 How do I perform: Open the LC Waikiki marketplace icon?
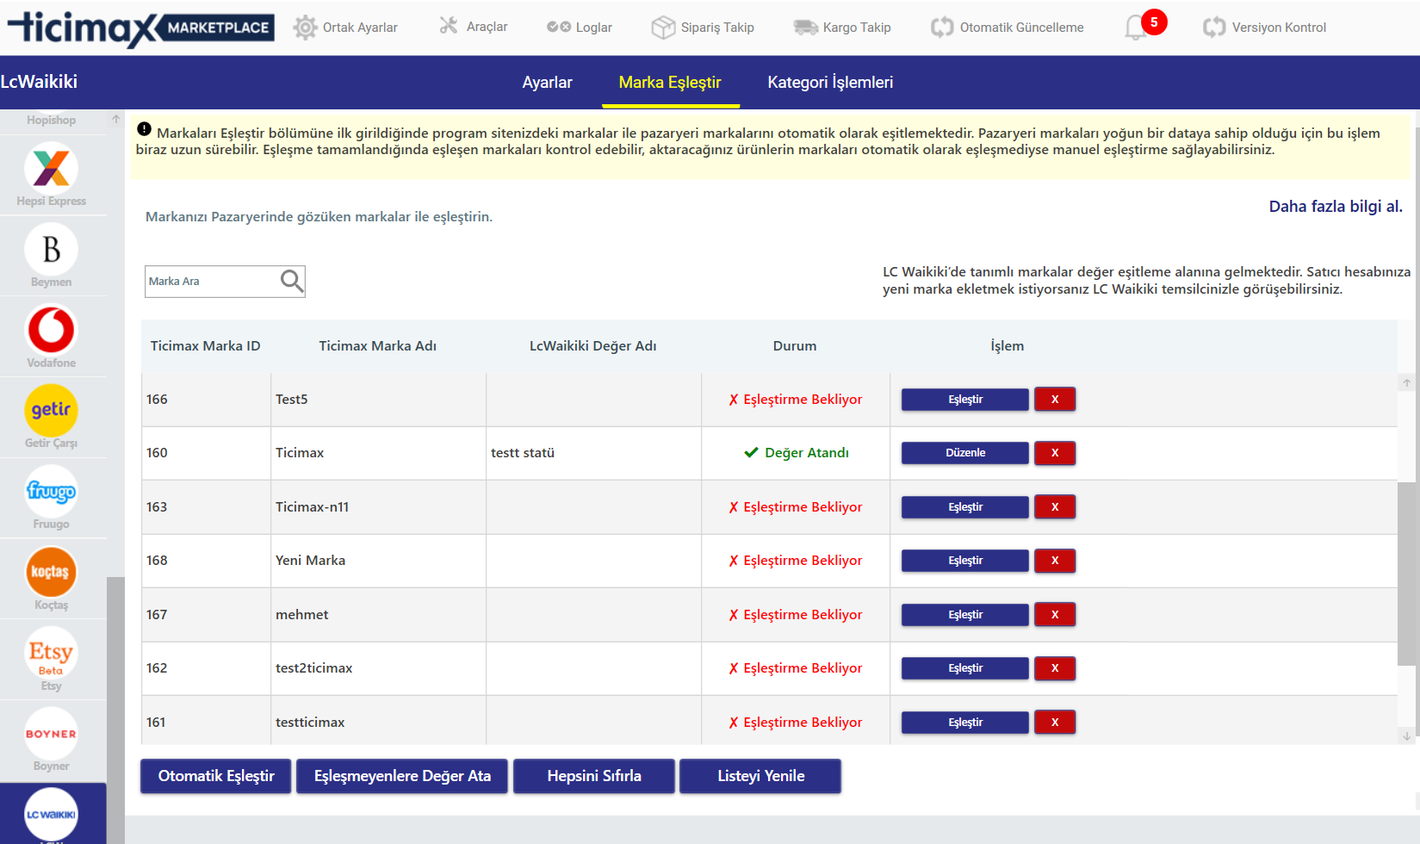(x=51, y=814)
